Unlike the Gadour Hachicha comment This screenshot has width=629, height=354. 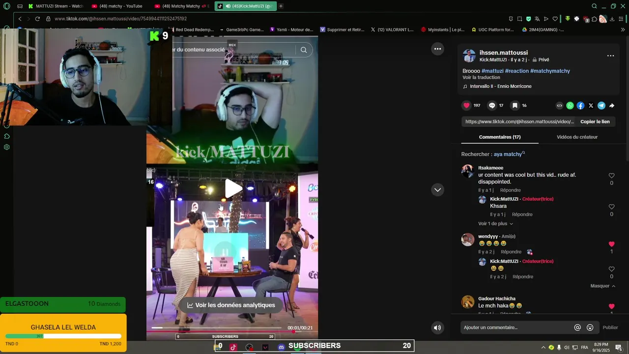(x=611, y=306)
